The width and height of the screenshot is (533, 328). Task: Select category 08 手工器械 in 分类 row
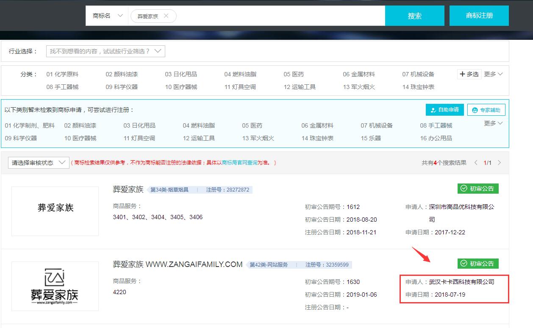[x=62, y=87]
